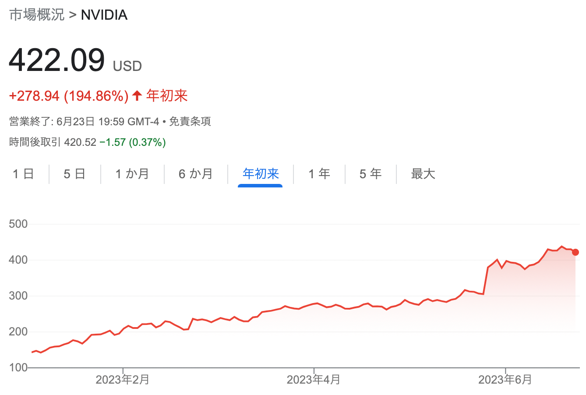The image size is (586, 395).
Task: Select the 5日 range tab
Action: tap(74, 174)
